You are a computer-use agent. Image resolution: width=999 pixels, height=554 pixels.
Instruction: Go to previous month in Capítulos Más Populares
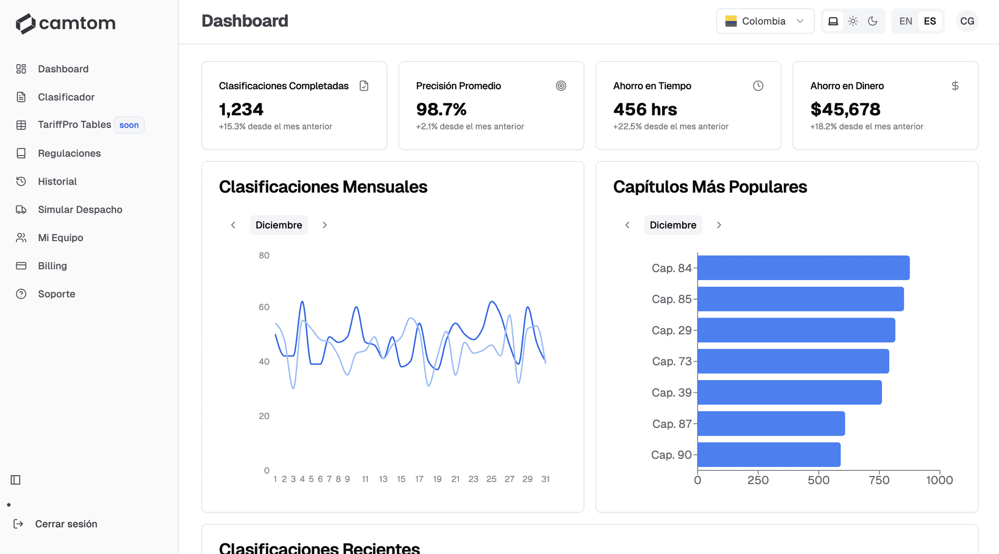click(627, 225)
